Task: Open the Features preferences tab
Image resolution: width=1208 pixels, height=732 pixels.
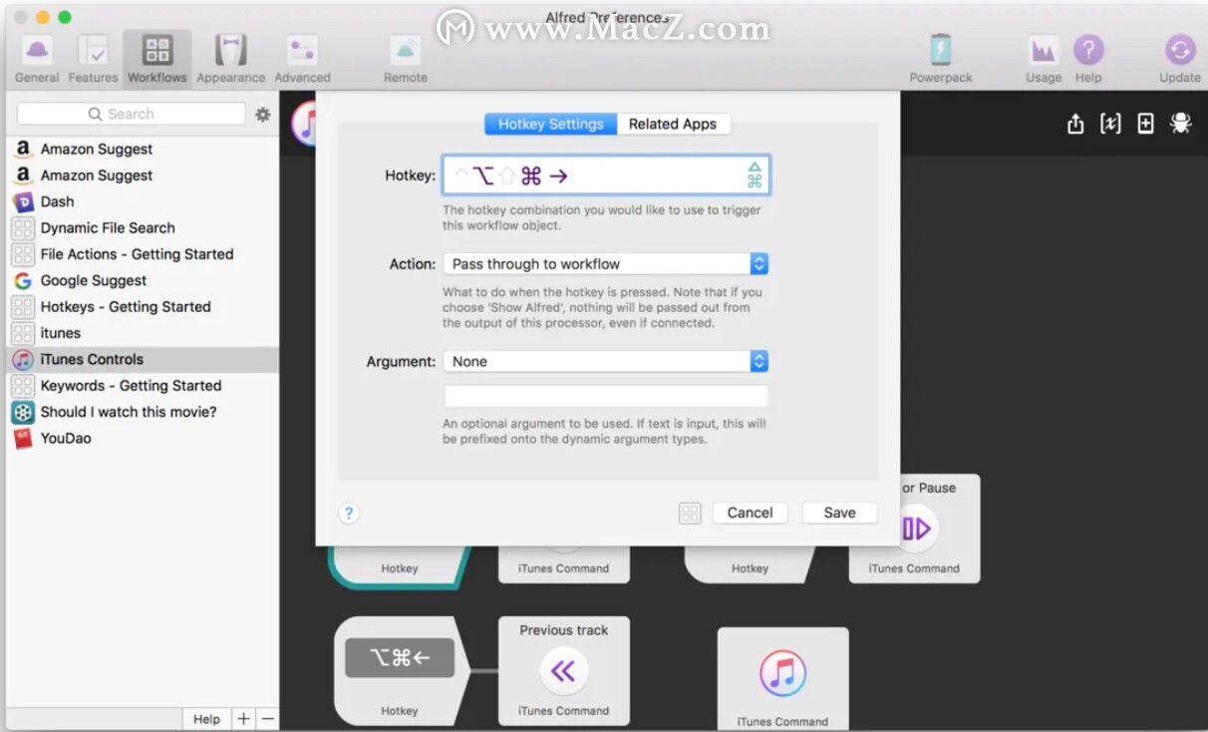Action: pos(94,59)
